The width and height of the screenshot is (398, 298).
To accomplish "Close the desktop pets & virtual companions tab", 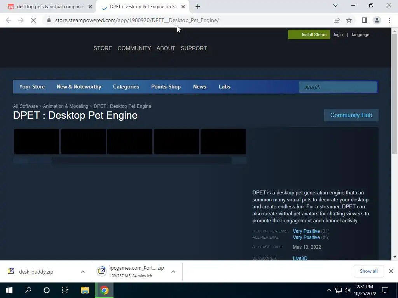I will coord(90,7).
